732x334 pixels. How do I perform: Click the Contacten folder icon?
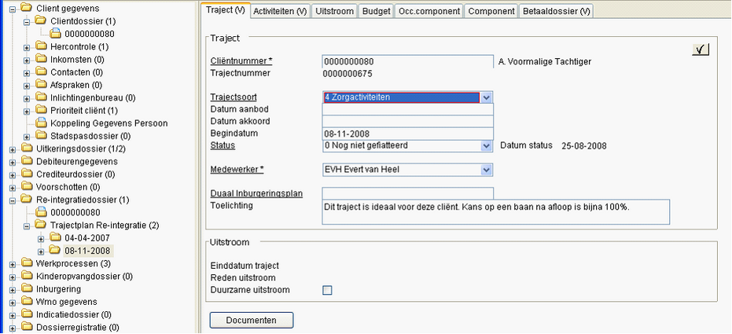tap(42, 72)
